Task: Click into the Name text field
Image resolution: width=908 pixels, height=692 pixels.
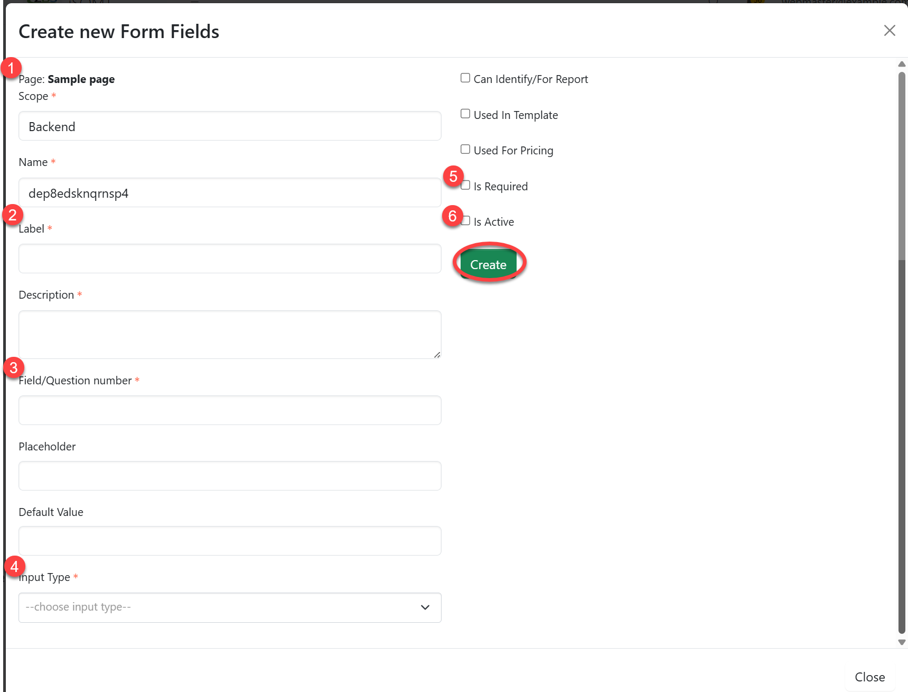Action: pos(230,193)
